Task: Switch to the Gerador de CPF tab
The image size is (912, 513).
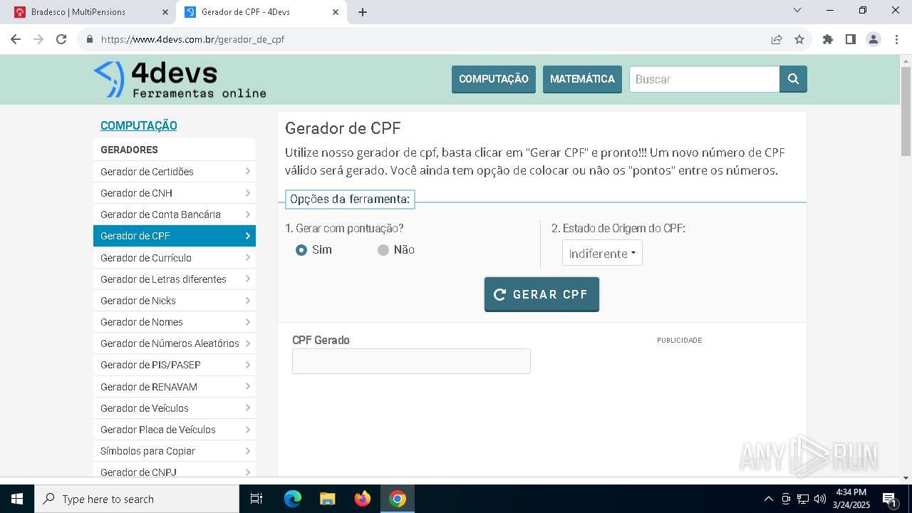Action: coord(260,12)
